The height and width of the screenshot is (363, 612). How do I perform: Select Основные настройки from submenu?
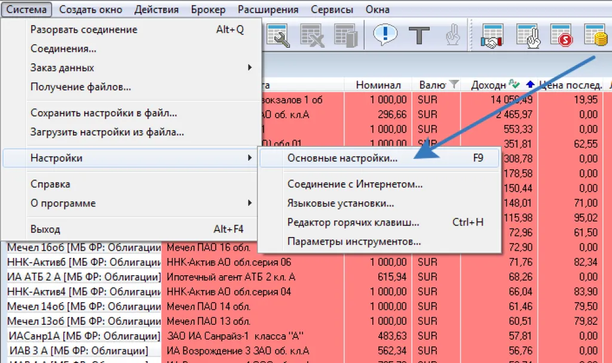[x=342, y=158]
